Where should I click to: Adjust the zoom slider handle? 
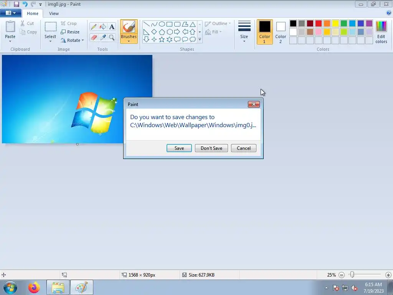(x=352, y=275)
